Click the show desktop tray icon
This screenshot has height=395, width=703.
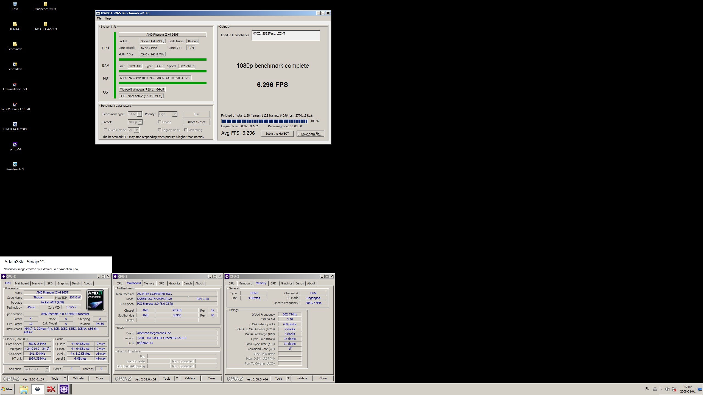[700, 389]
